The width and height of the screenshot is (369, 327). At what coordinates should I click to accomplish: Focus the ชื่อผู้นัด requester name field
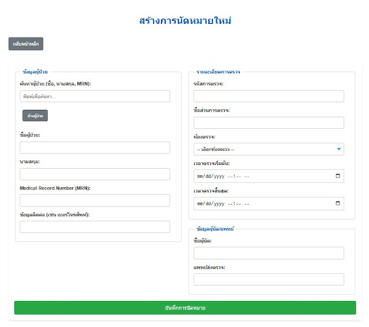coord(269,253)
